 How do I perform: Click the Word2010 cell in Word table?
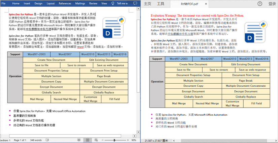click(88, 54)
